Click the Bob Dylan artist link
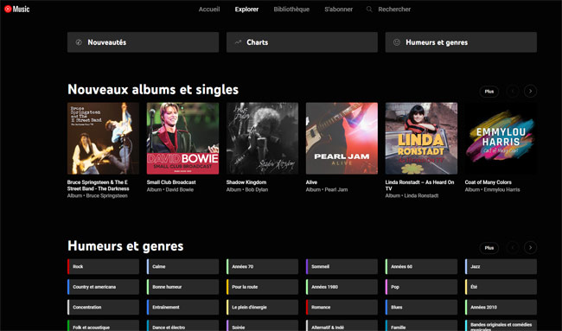Image resolution: width=562 pixels, height=331 pixels. click(257, 189)
